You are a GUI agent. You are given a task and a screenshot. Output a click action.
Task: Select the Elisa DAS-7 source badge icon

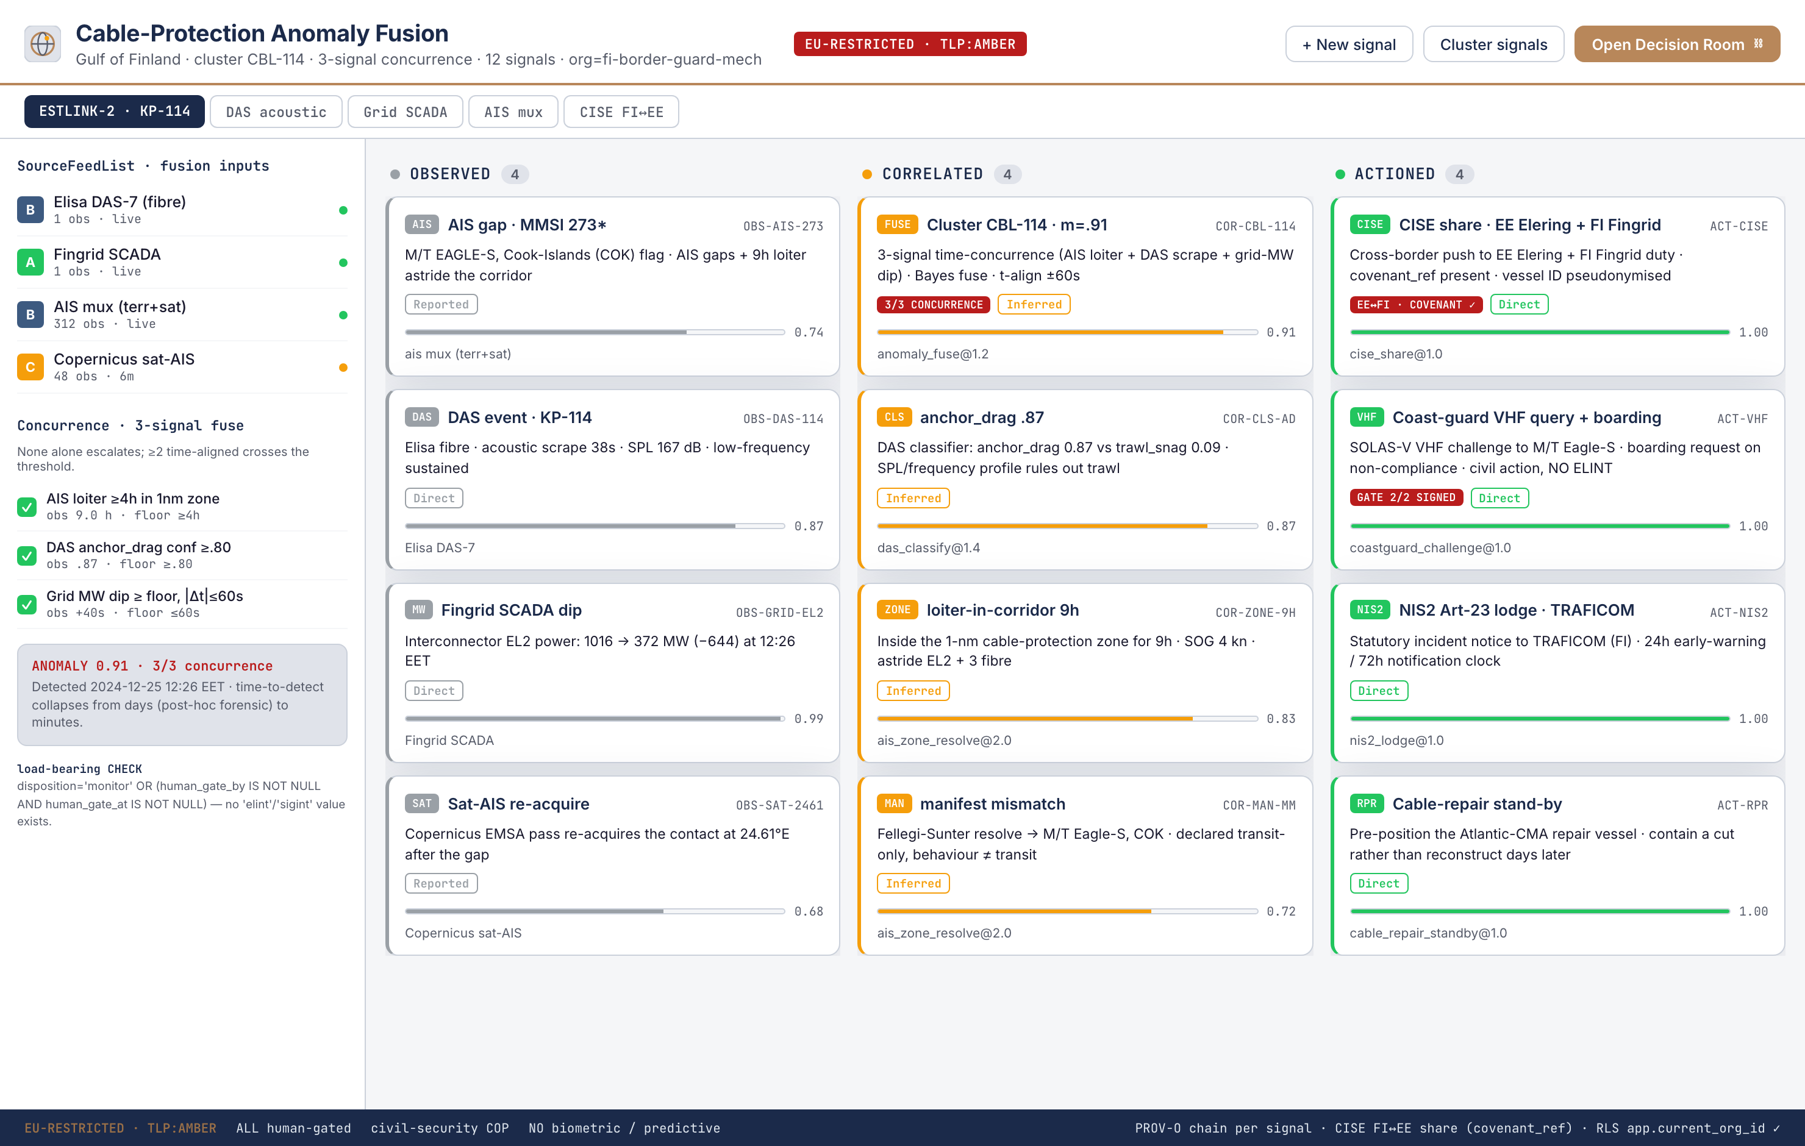point(30,210)
